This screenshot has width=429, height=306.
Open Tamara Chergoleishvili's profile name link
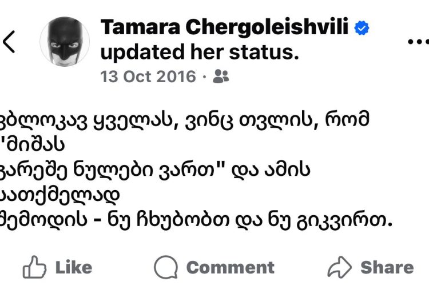225,27
